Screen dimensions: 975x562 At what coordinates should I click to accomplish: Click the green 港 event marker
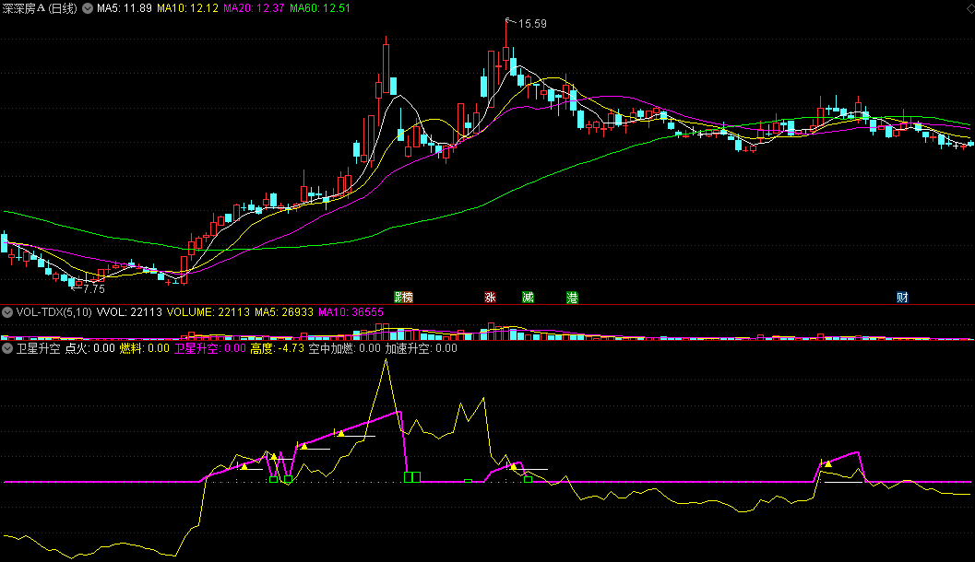(572, 297)
